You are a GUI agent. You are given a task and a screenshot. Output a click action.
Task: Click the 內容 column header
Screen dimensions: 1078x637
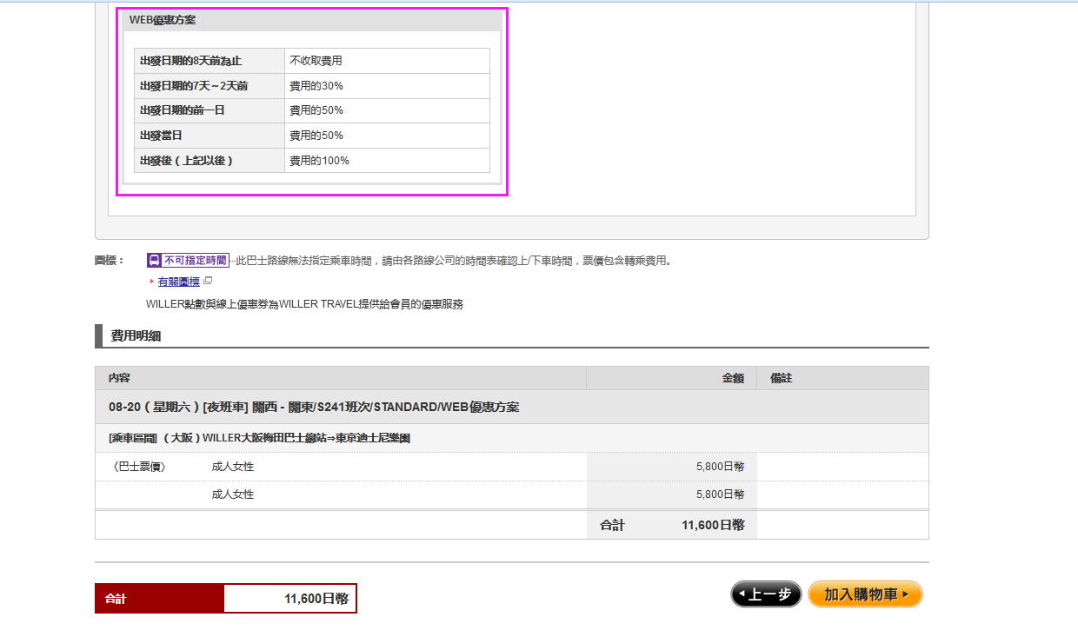click(x=341, y=378)
